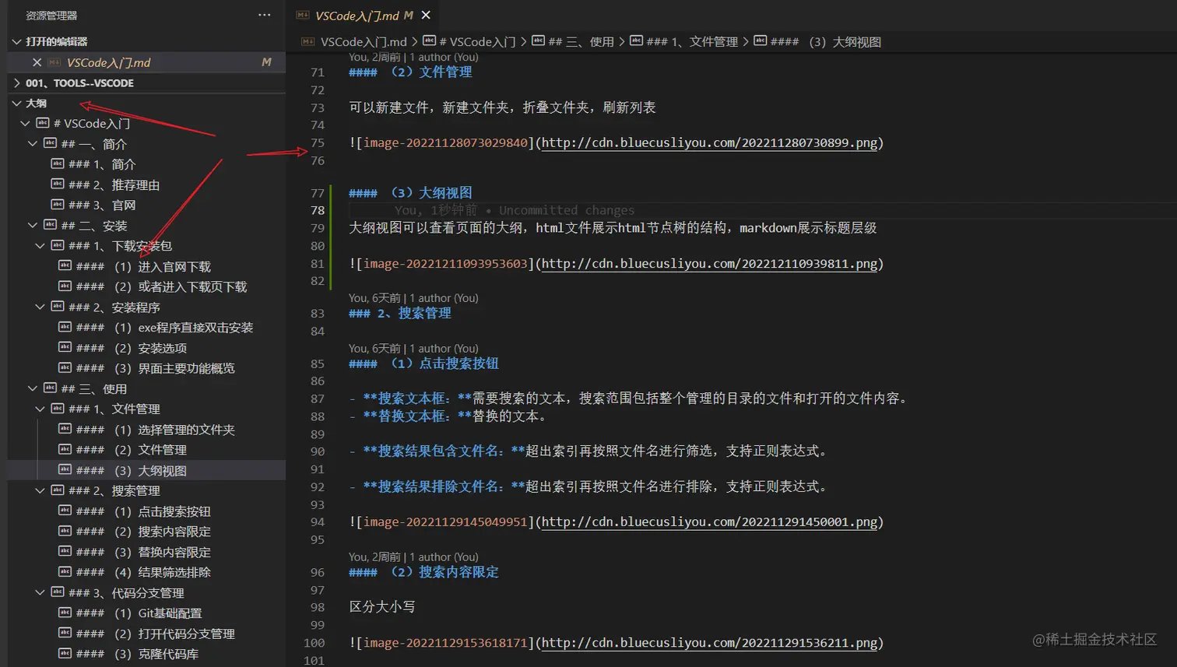Open the Explorer more actions "…" menu

264,14
